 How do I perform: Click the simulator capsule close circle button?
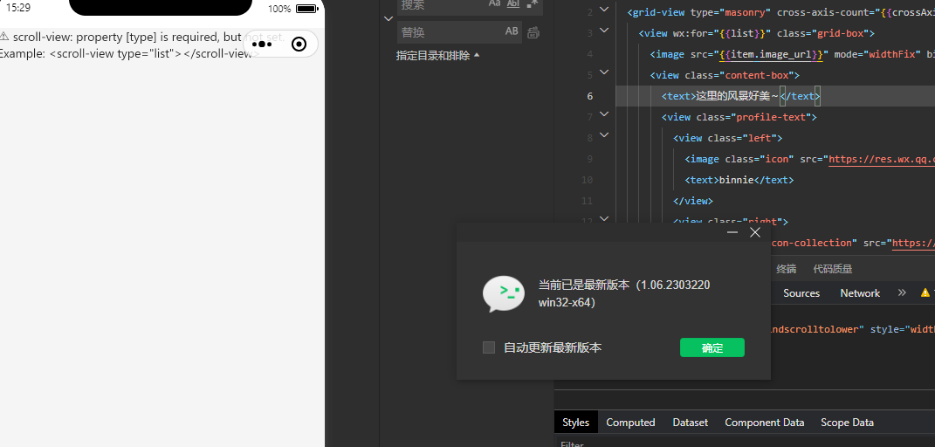[x=299, y=45]
